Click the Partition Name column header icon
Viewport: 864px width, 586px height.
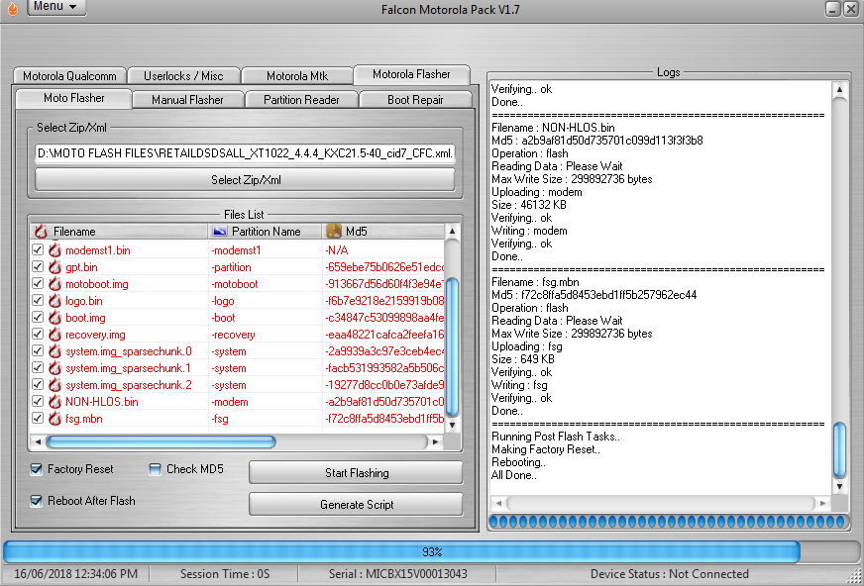click(220, 231)
